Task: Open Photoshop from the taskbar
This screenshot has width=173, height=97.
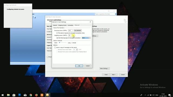Action: coord(19,95)
